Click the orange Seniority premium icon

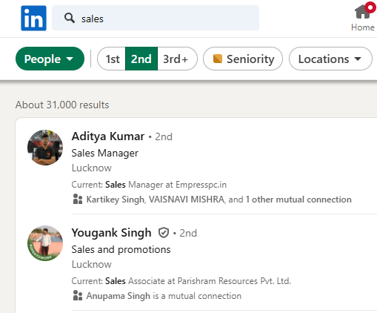tap(218, 59)
